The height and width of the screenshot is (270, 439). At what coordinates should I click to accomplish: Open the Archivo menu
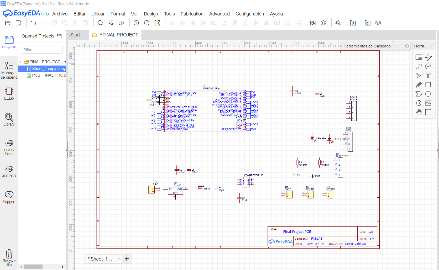60,14
